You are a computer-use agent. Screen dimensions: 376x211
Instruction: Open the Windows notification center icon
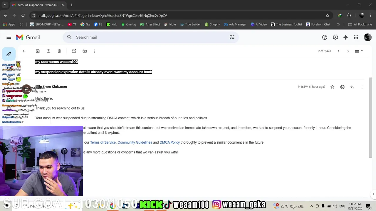(x=368, y=206)
